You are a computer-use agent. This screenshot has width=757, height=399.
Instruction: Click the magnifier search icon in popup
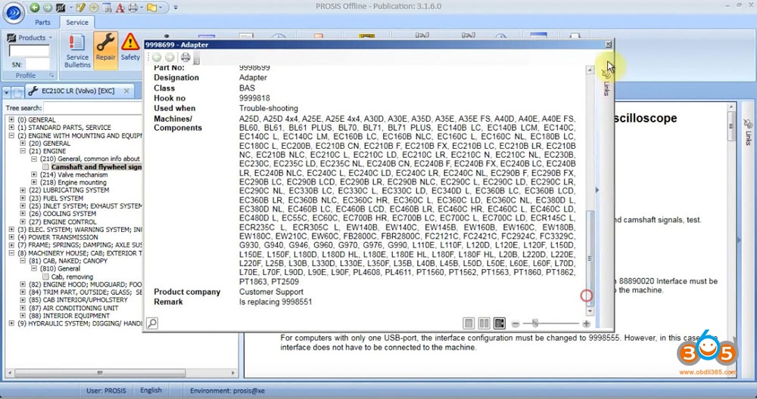tap(152, 323)
